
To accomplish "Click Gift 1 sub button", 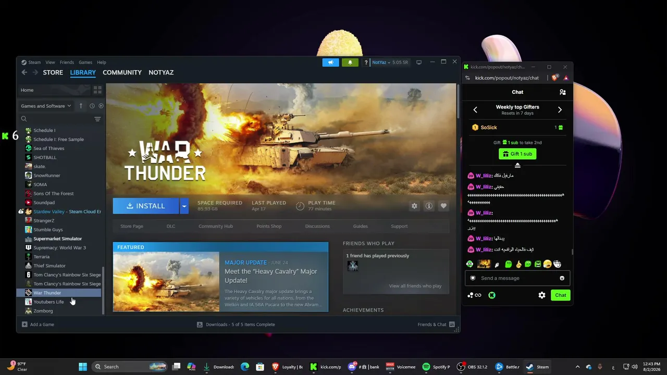I will pyautogui.click(x=517, y=154).
